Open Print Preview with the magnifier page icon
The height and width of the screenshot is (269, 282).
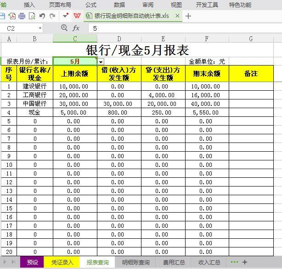[32, 16]
